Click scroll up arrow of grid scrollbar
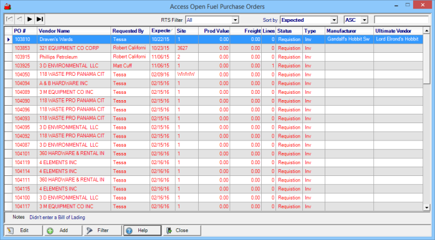Image resolution: width=435 pixels, height=240 pixels. (426, 30)
